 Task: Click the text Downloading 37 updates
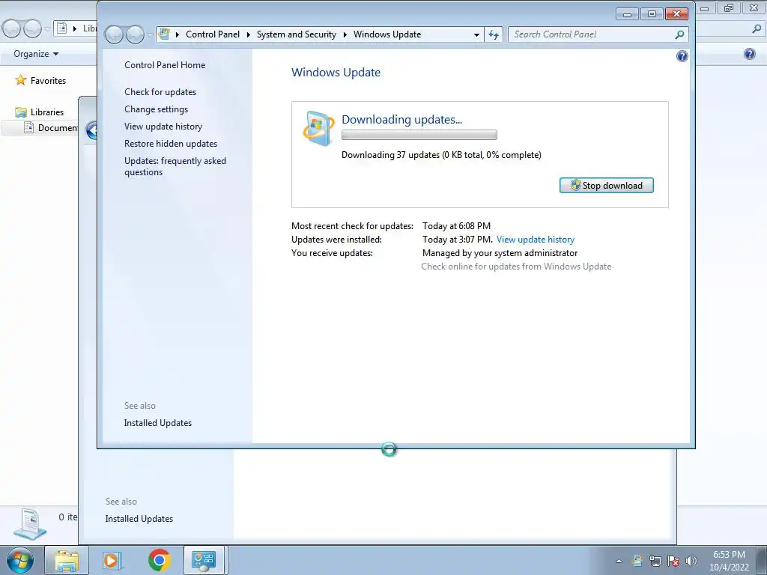tap(390, 155)
